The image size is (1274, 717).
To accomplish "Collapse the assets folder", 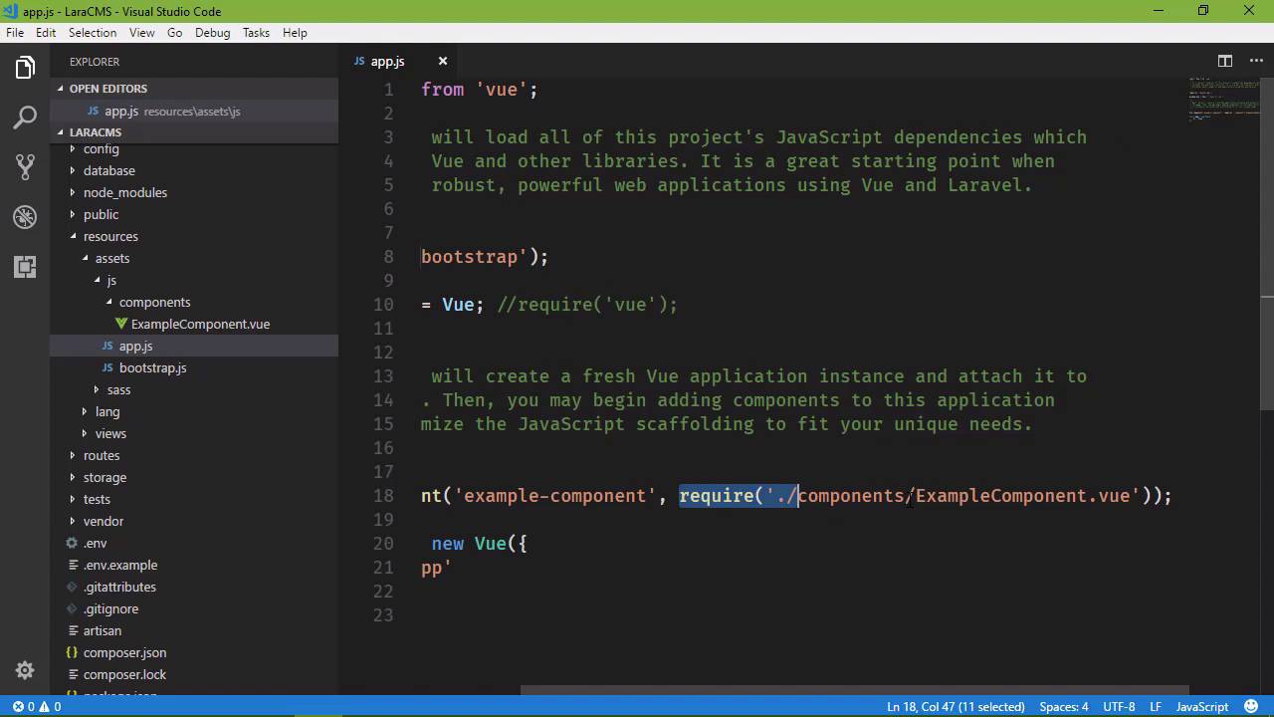I will [194, 258].
